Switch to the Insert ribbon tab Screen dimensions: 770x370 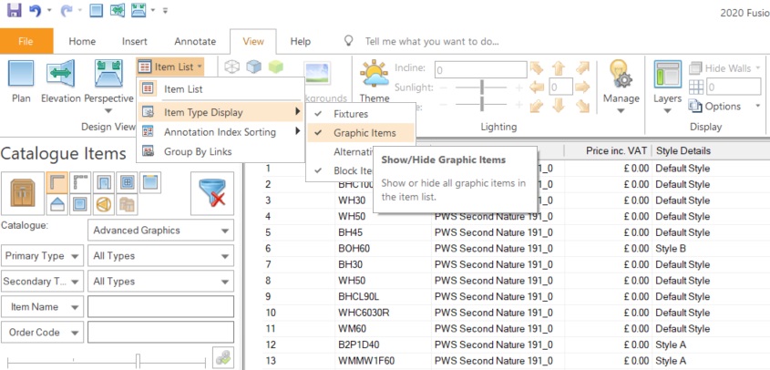[x=135, y=41]
